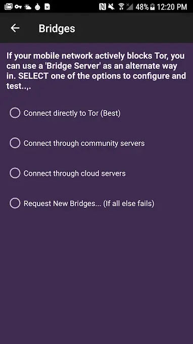Tap the Bridges screen title
The width and height of the screenshot is (193, 344).
click(57, 28)
